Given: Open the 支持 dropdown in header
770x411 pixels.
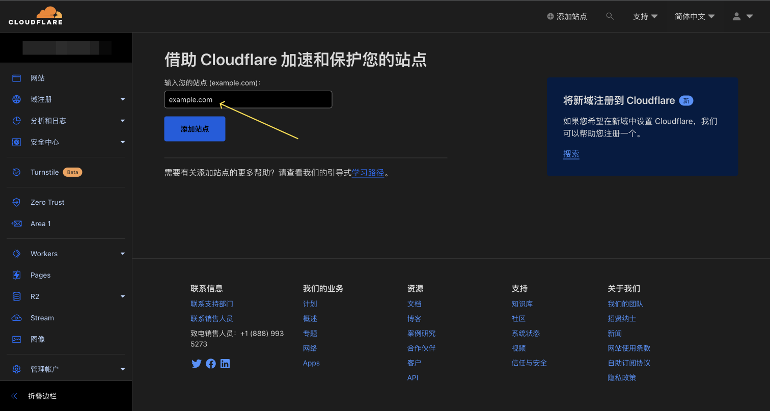Looking at the screenshot, I should click(645, 16).
